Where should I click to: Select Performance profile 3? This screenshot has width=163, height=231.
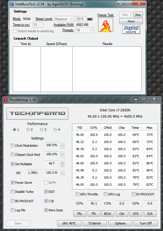pos(42,130)
